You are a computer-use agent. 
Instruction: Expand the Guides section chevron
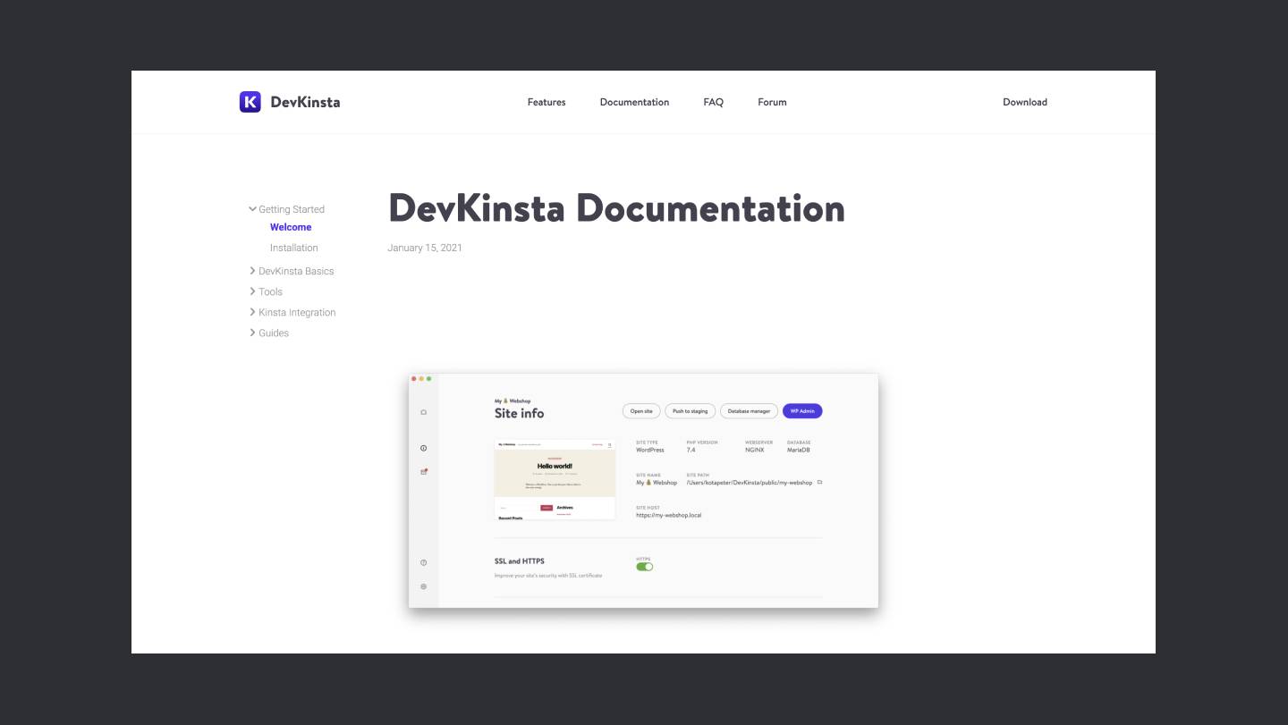coord(252,333)
